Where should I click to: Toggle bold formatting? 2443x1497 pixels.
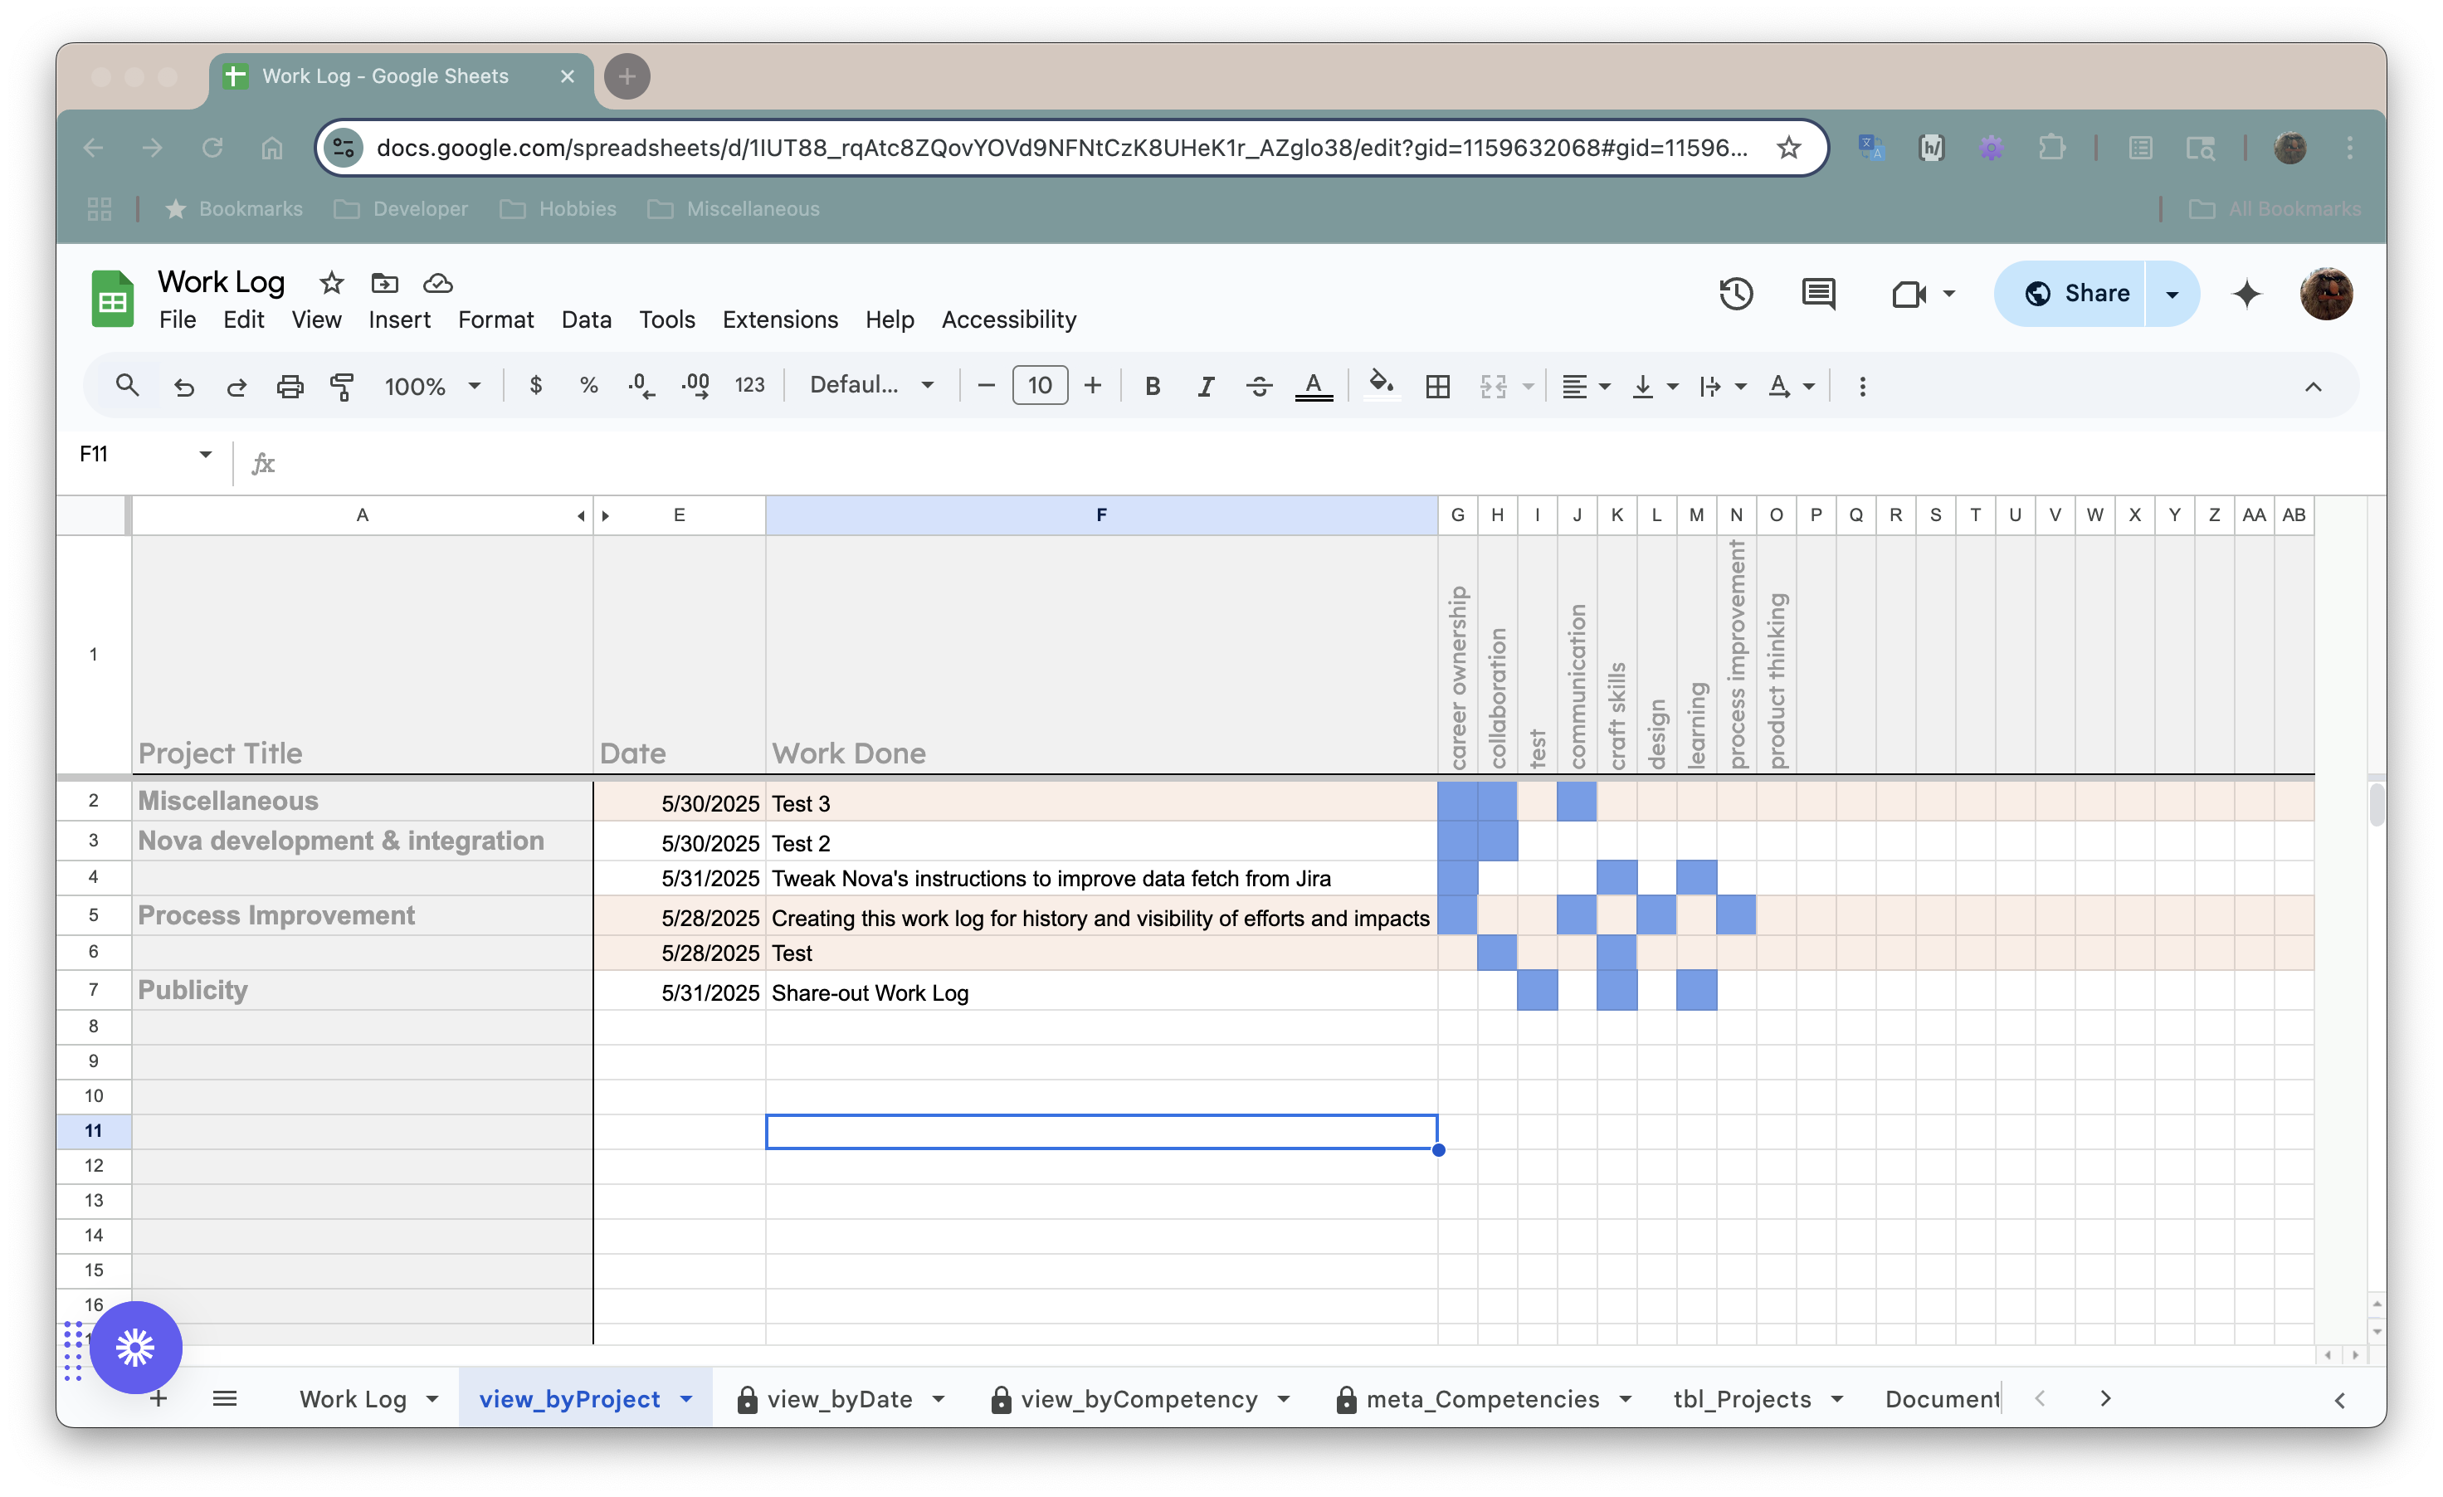pos(1152,386)
